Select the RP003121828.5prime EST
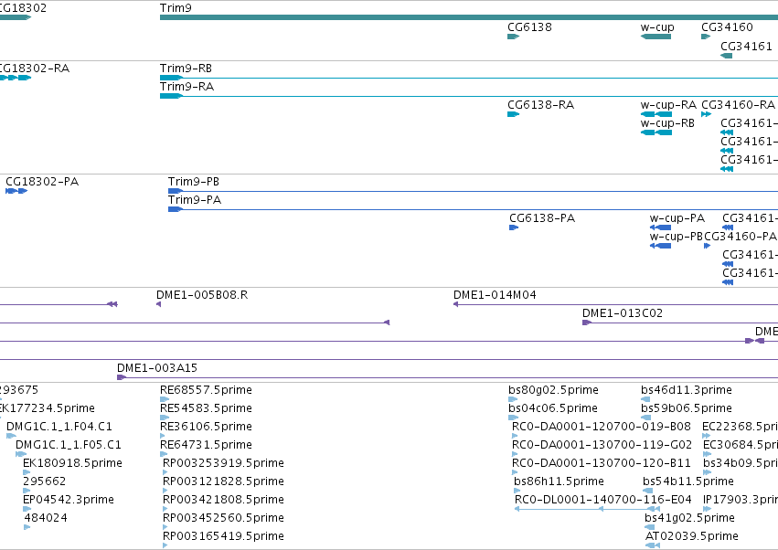Viewport: 778px width, 550px height. click(223, 482)
